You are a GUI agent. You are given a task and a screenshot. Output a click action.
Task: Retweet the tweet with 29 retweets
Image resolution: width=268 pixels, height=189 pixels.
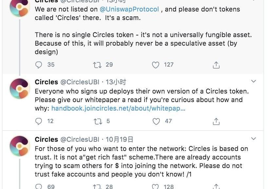[x=98, y=65]
